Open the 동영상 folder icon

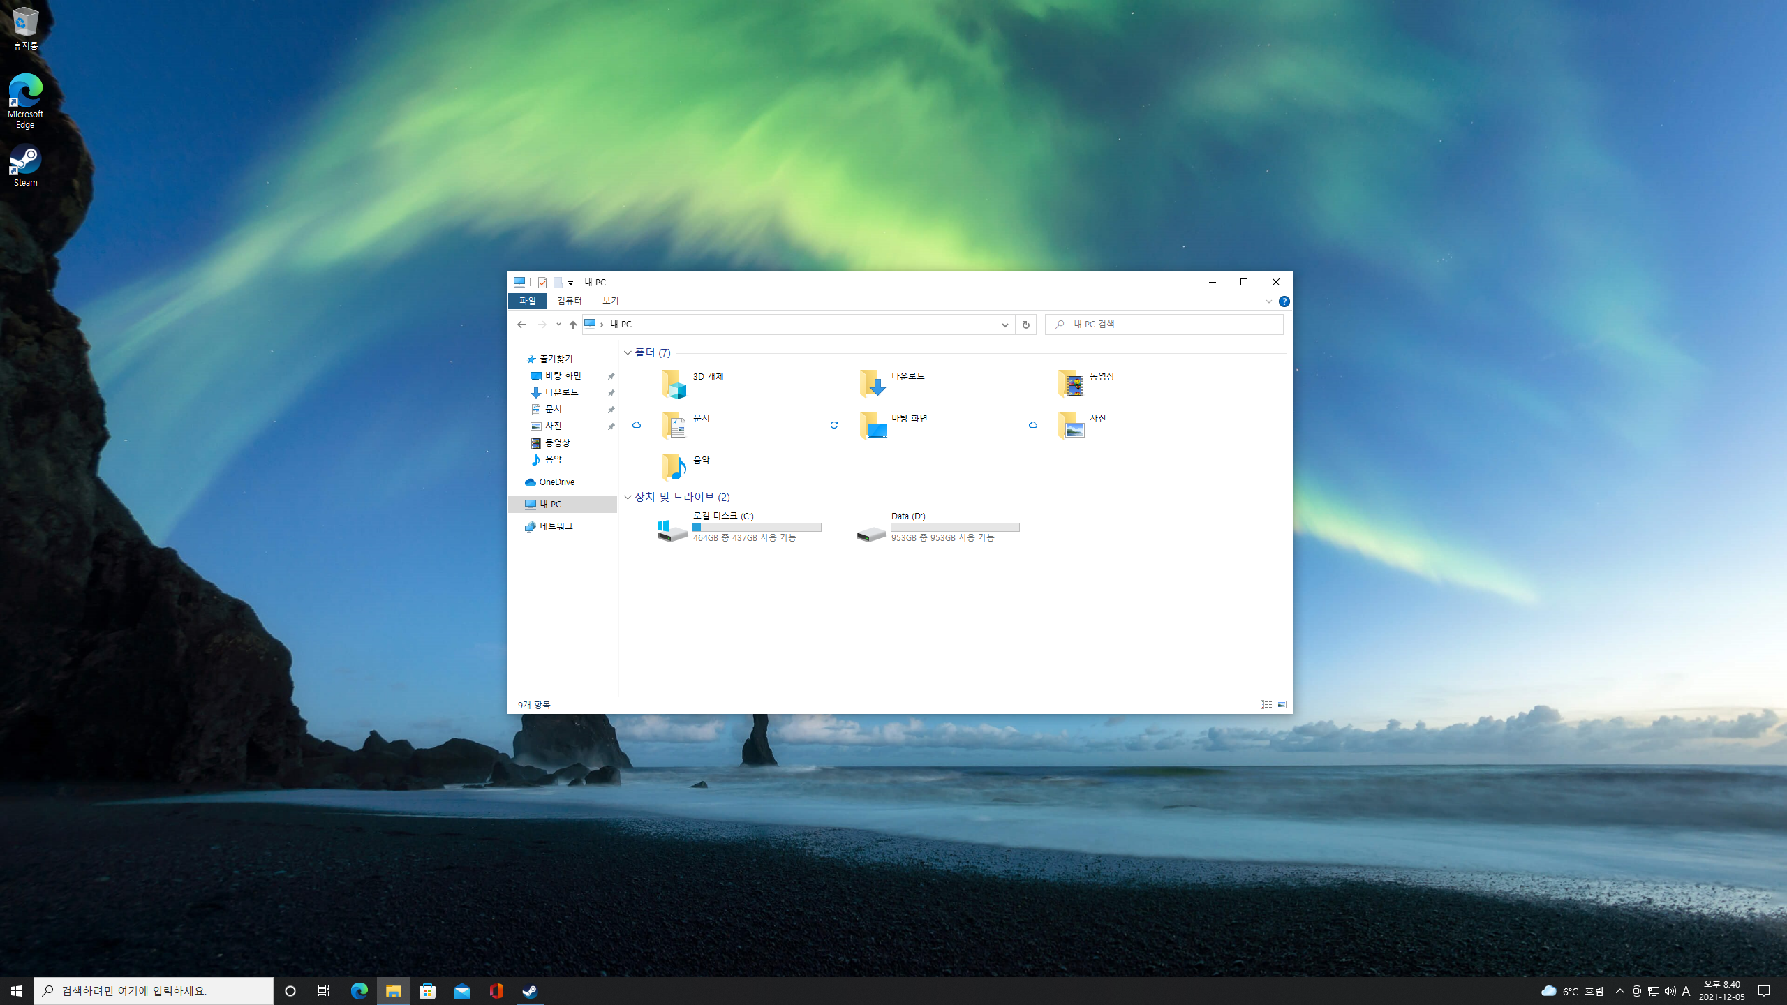pyautogui.click(x=1070, y=384)
